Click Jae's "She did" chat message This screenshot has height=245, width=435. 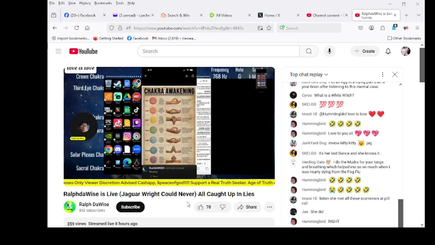click(x=317, y=212)
